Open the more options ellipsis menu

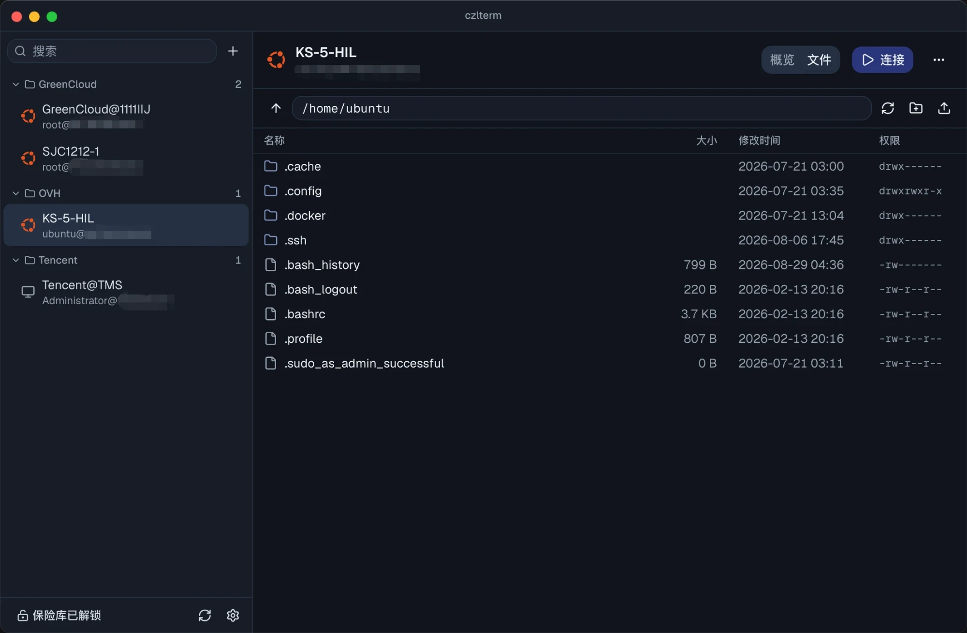coord(938,60)
